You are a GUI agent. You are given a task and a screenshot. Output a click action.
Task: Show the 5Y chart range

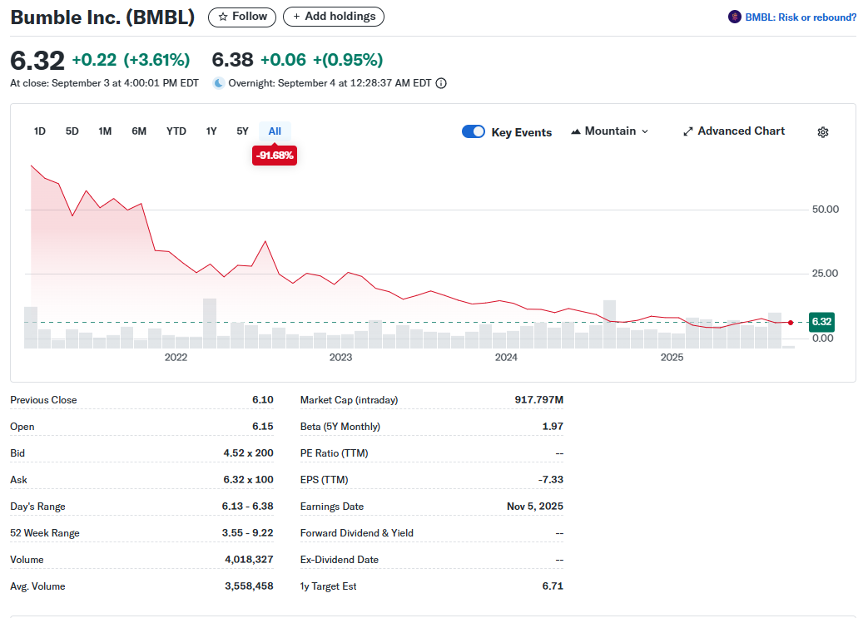tap(242, 131)
